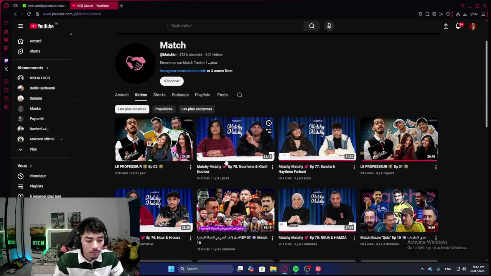The image size is (491, 276).
Task: Add Ep 78 video to queue
Action: [x=269, y=131]
